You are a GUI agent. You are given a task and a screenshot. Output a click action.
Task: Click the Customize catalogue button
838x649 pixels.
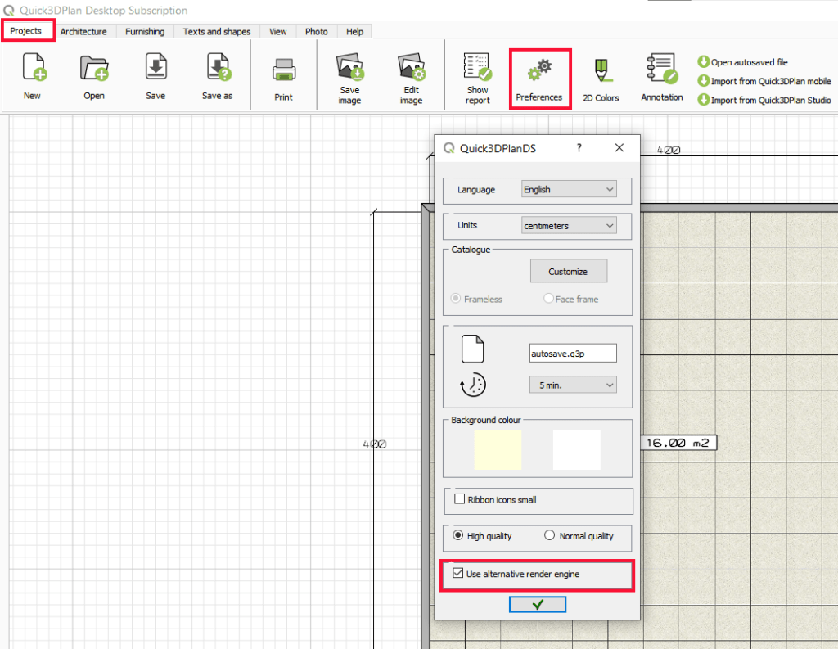click(569, 271)
